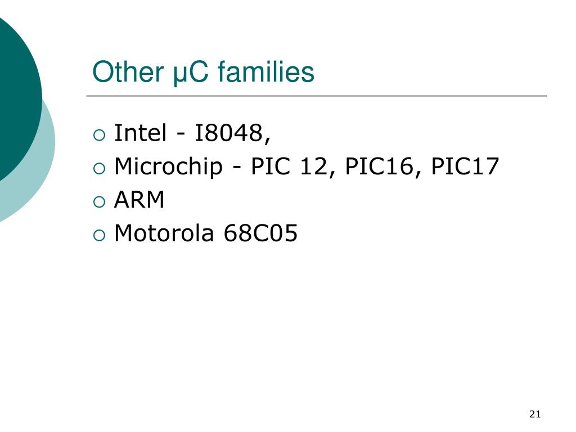Select the bullet marker before Motorola 68C05
Screen dimensions: 576x432
99,236
